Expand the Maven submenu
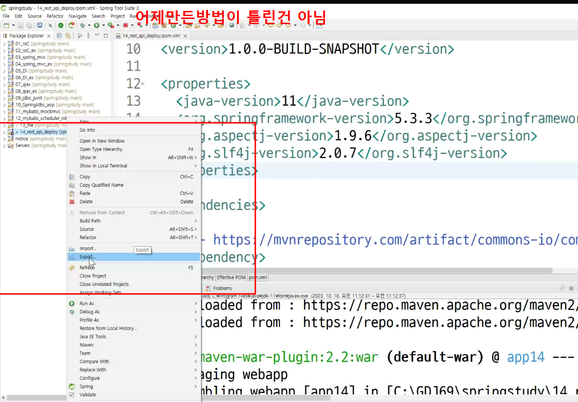Viewport: 578px width, 402px height. click(x=134, y=345)
